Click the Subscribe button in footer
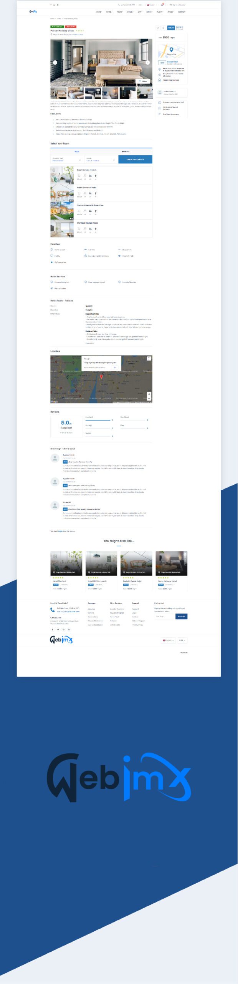Image resolution: width=238 pixels, height=984 pixels. pos(181,616)
